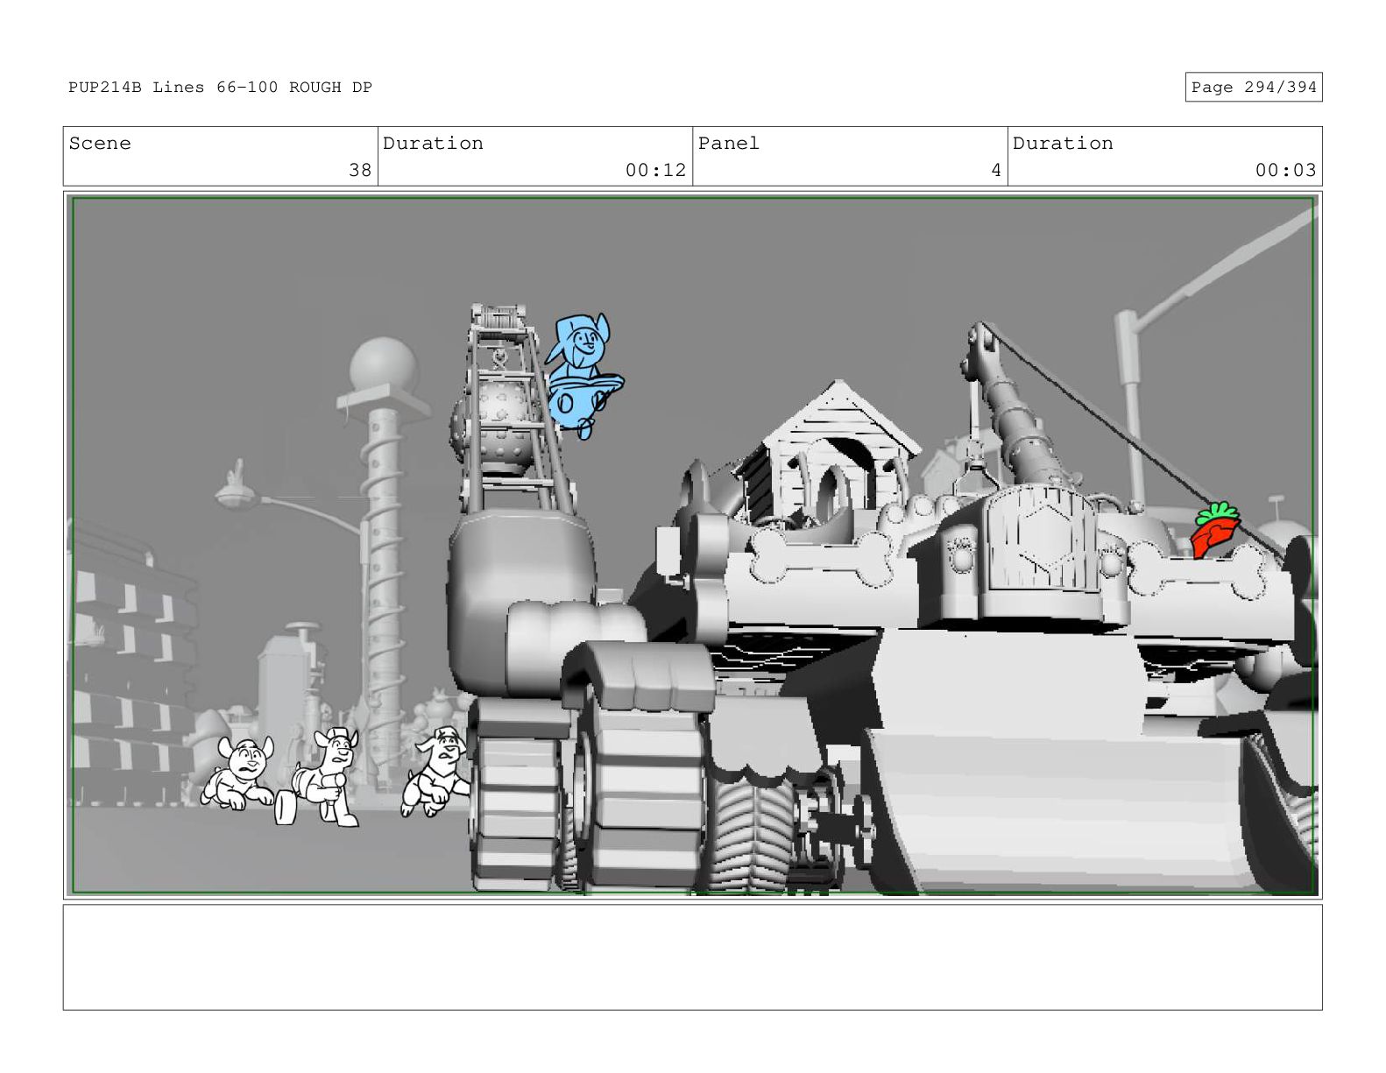Click the storyboard panel image
The height and width of the screenshot is (1073, 1386).
tap(693, 546)
